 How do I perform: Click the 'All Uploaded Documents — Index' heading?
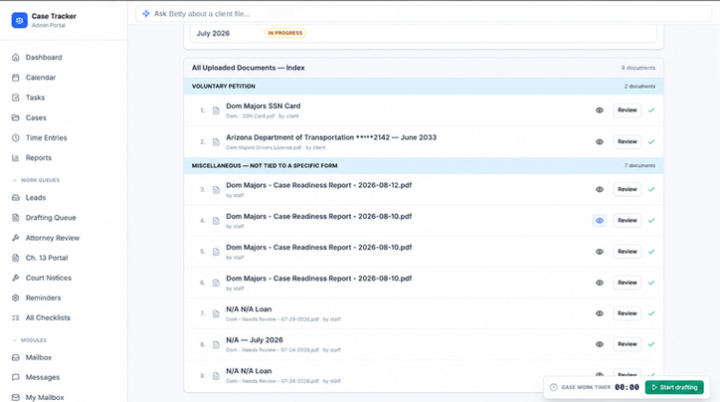pos(248,68)
